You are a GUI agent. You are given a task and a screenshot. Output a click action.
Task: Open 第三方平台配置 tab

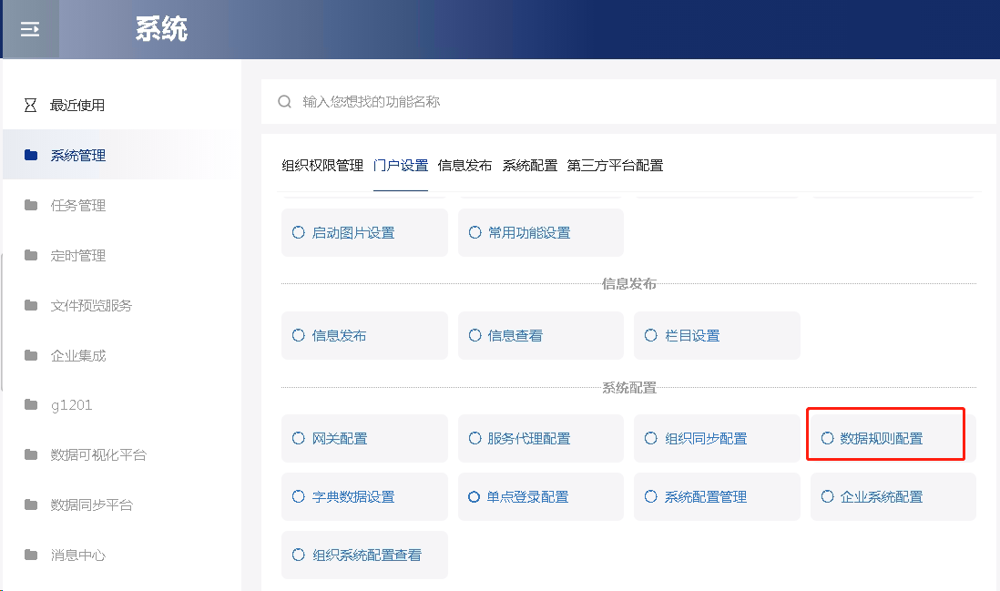615,166
